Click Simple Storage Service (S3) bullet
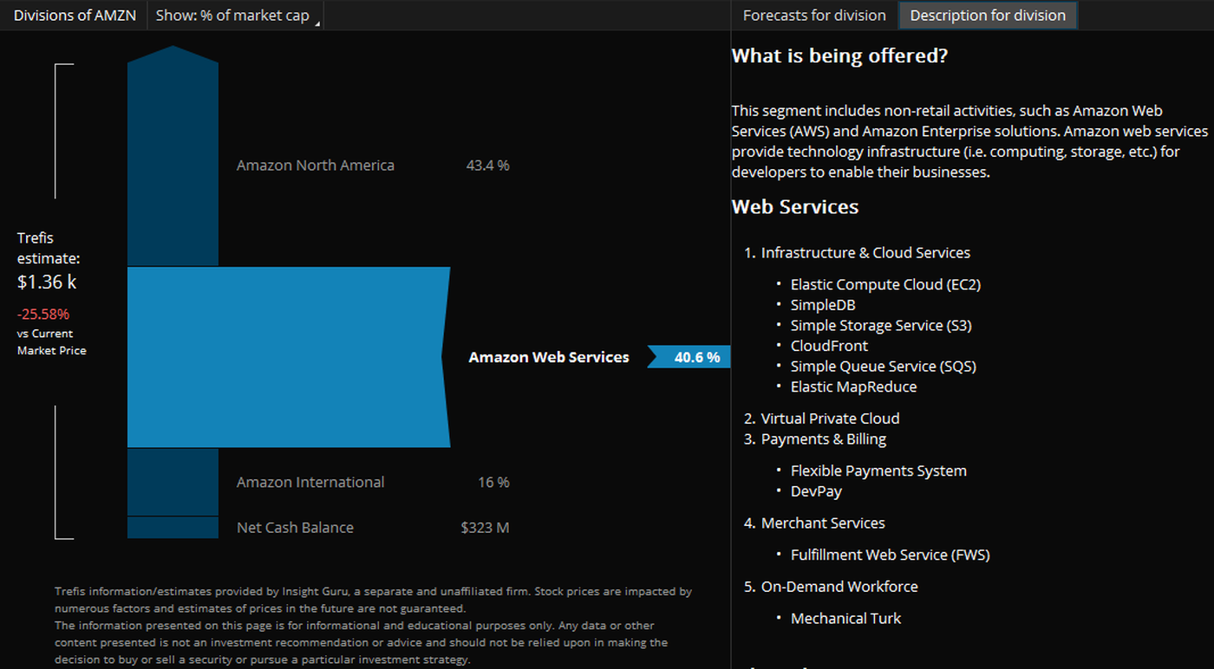Screen dimensions: 1214x669 (881, 326)
